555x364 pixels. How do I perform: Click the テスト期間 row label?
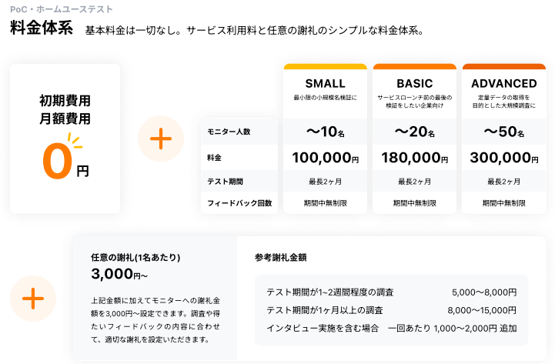(225, 182)
